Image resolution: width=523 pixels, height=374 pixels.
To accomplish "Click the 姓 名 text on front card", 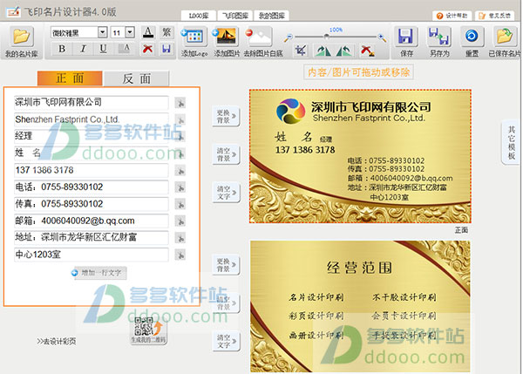I will click(x=294, y=137).
